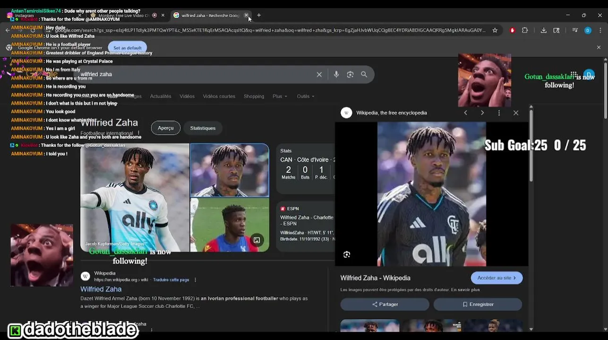
Task: Open the large Charlotte FC white jersey image
Action: click(135, 198)
